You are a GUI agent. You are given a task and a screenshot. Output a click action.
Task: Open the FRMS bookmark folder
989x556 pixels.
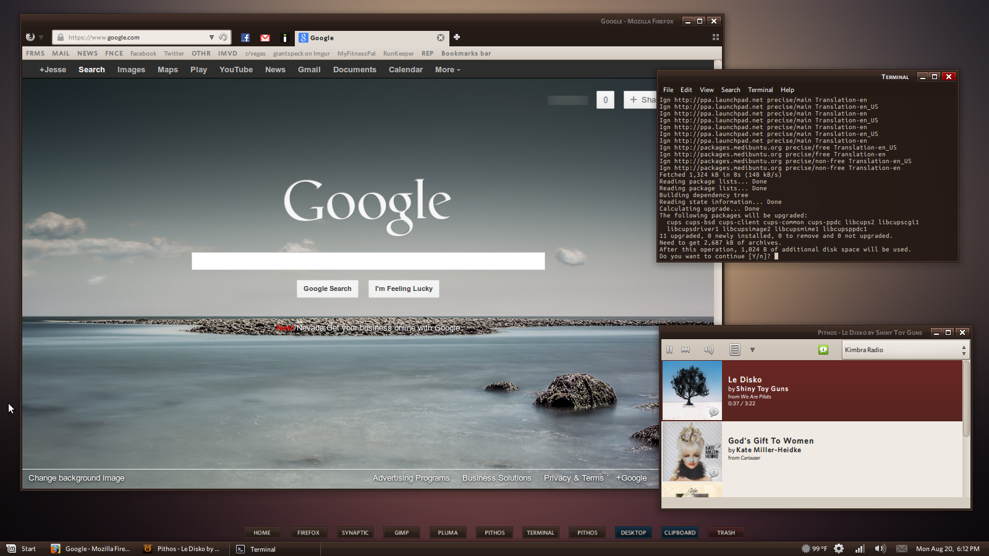(x=35, y=53)
